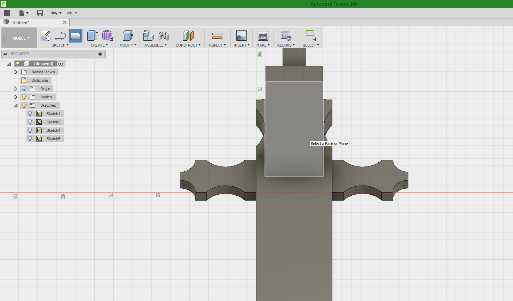Select Sketch1 in the browser
The height and width of the screenshot is (301, 513).
click(53, 114)
